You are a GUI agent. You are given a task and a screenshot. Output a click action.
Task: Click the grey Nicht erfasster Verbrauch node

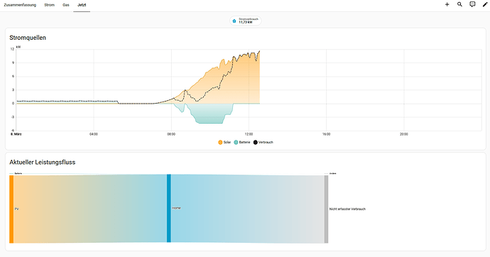point(326,209)
